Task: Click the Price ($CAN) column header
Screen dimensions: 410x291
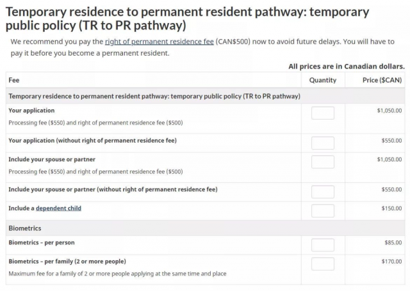Action: coord(382,80)
